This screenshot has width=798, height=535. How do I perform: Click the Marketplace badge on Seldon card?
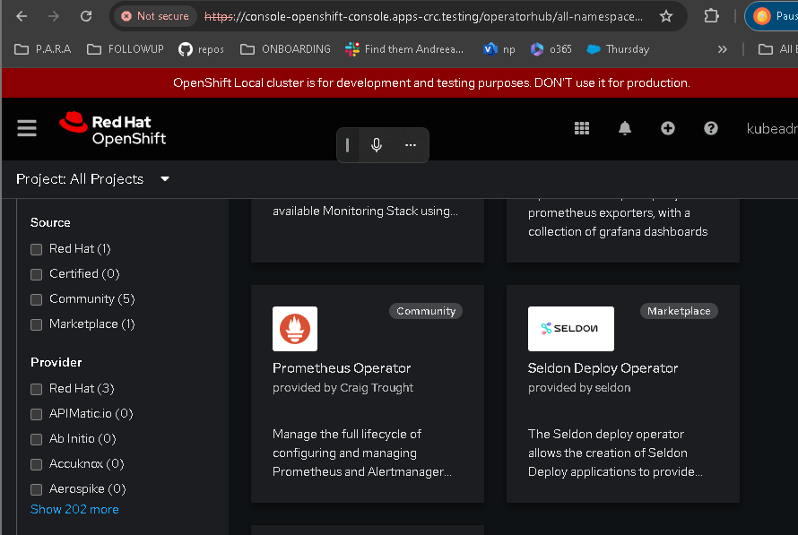(x=679, y=311)
